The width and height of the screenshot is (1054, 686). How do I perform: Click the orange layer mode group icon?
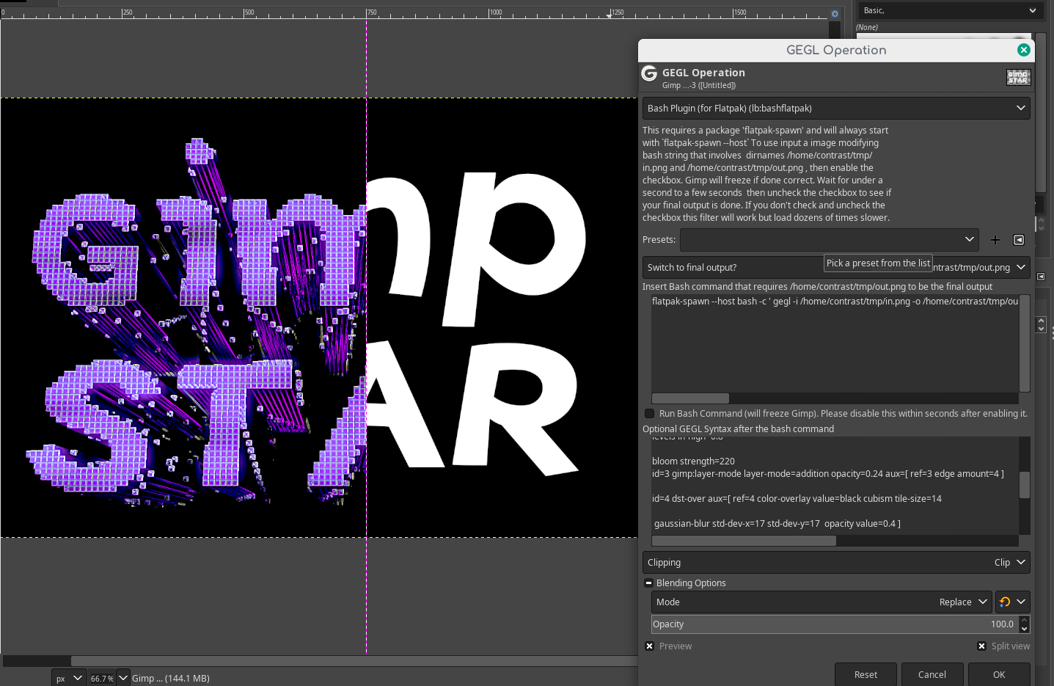[1012, 602]
